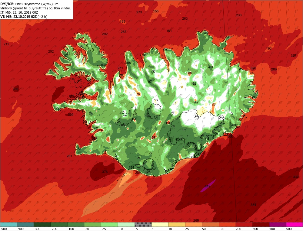Select the checkered legend swatch between -5 and 5
The width and height of the screenshot is (303, 231).
(143, 224)
